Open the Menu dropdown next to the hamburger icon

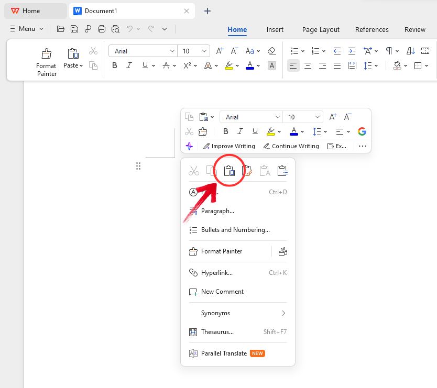tap(26, 29)
